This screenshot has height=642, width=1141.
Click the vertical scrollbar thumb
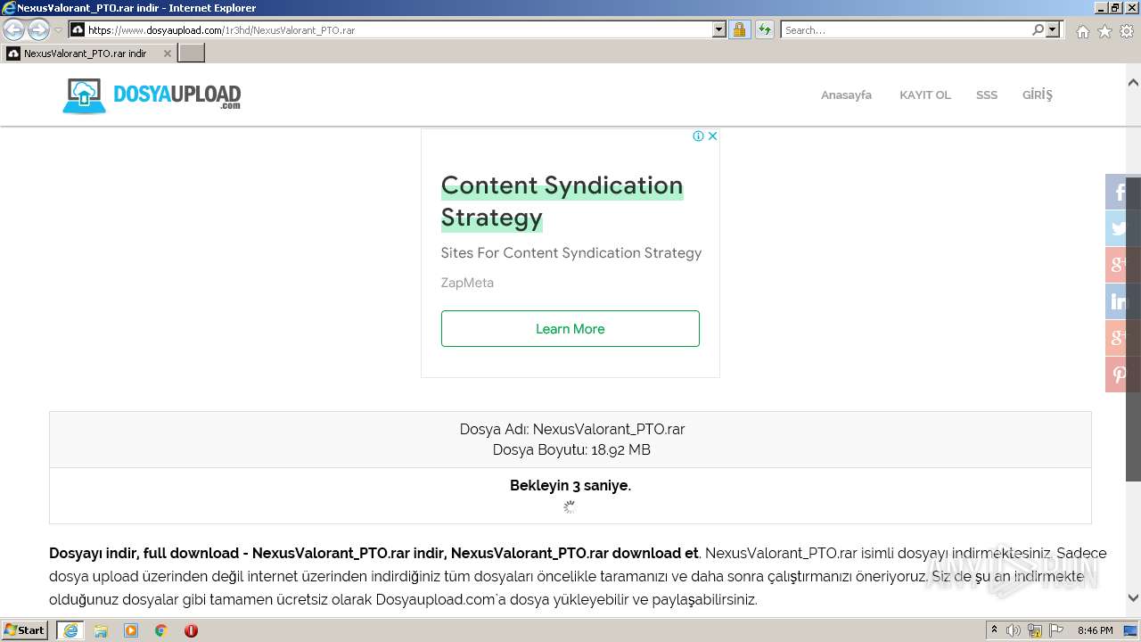click(x=1133, y=330)
